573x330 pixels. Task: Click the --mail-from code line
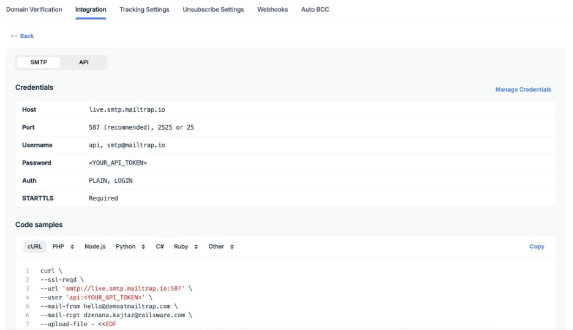tap(109, 306)
